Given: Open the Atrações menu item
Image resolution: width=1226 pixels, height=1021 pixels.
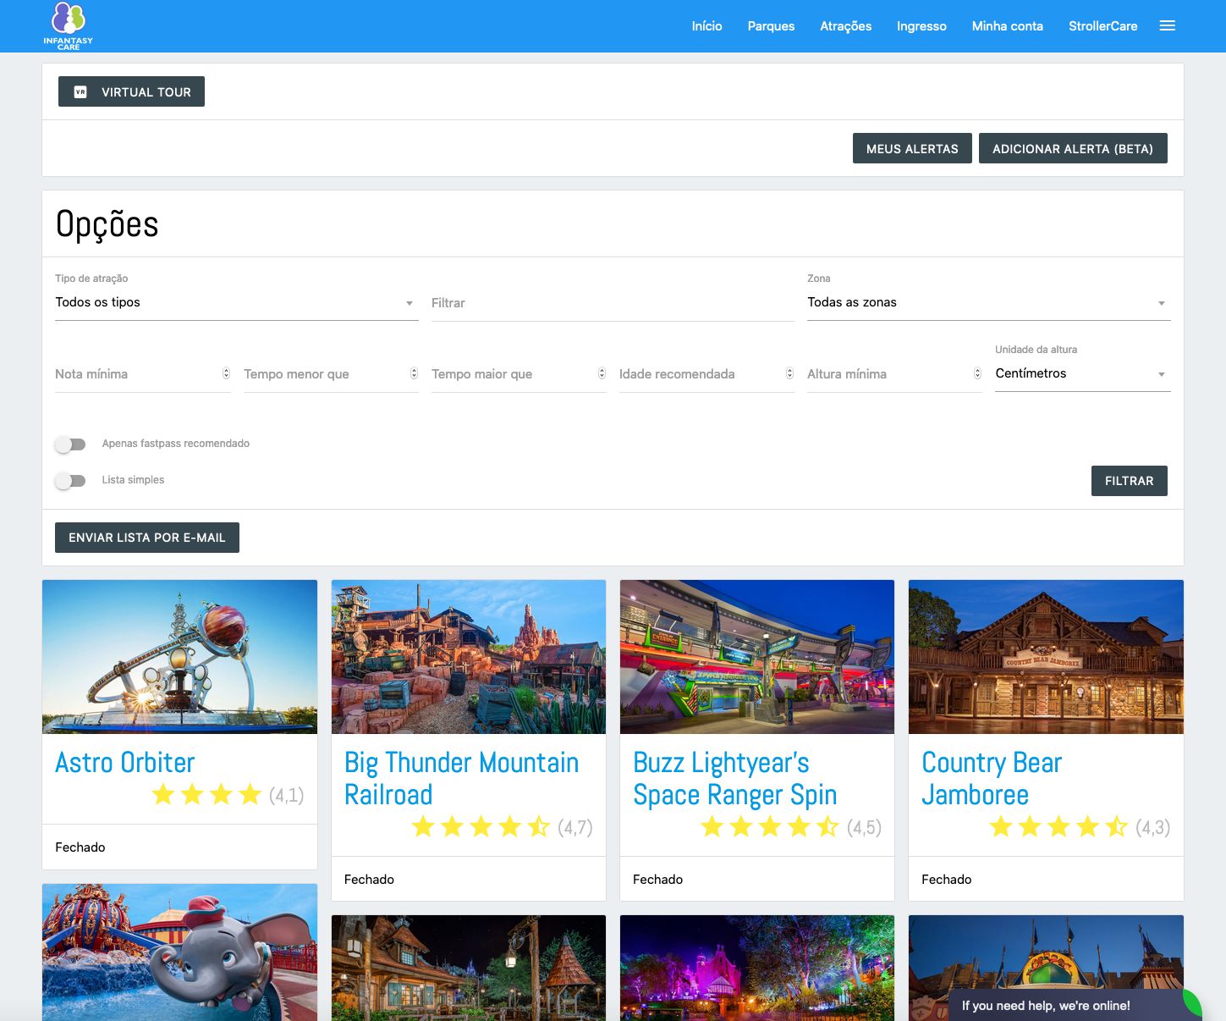Looking at the screenshot, I should tap(845, 26).
